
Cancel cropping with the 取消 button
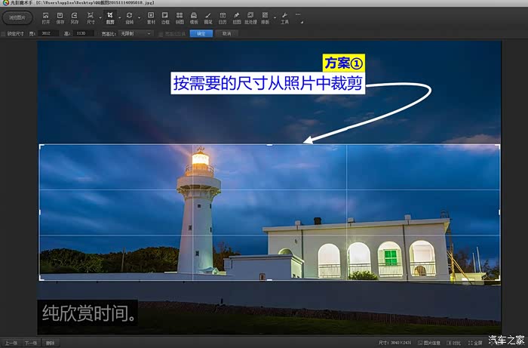tap(226, 34)
